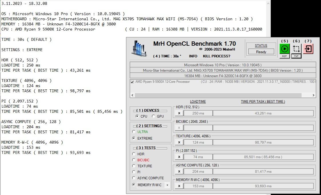
Task: Clear HDR result with its X button
Action: (179, 113)
